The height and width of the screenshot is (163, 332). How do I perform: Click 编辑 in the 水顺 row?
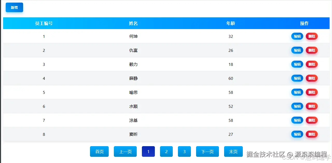[x=297, y=106]
